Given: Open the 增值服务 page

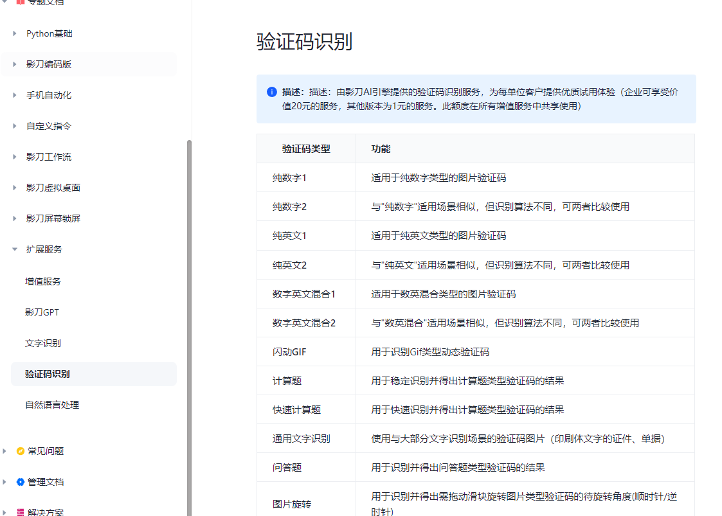Looking at the screenshot, I should tap(43, 281).
